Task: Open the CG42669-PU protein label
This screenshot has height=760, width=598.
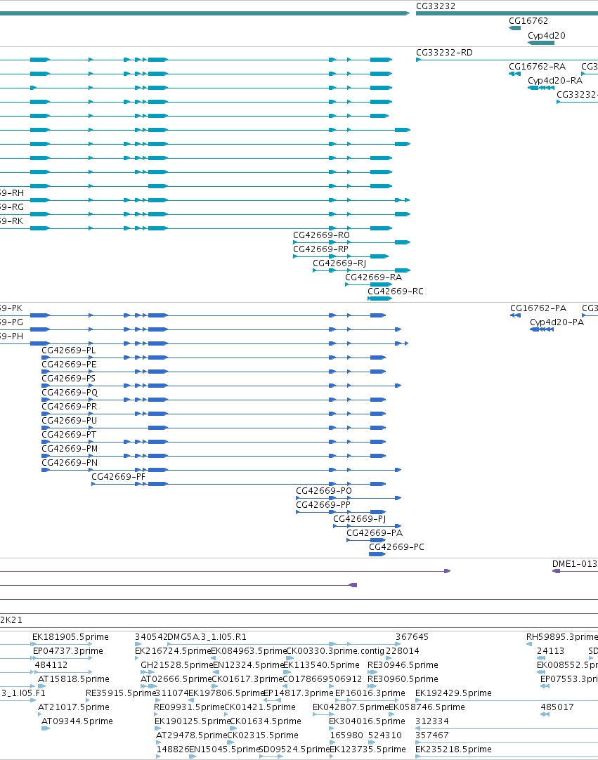Action: pyautogui.click(x=70, y=421)
